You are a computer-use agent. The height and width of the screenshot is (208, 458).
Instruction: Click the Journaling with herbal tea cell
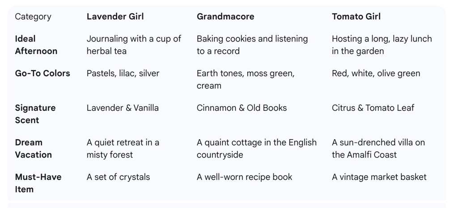(134, 45)
